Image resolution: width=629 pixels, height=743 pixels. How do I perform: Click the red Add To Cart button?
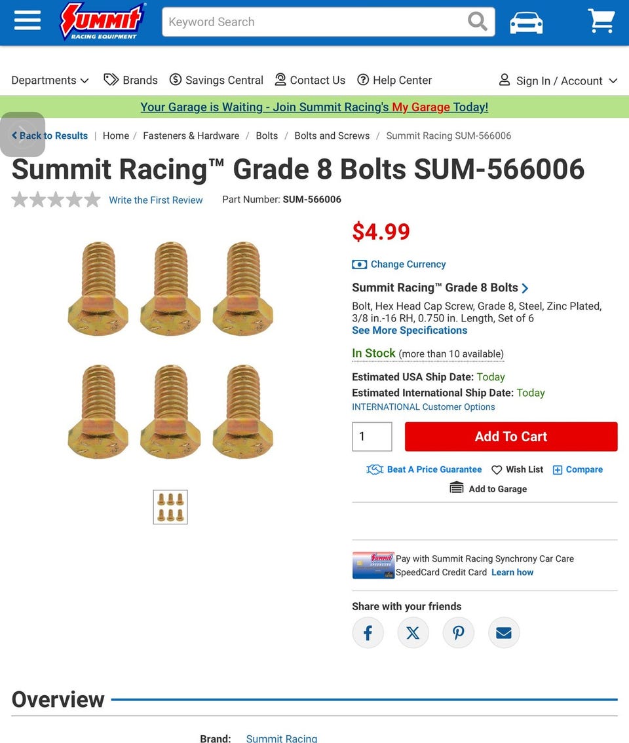point(511,437)
